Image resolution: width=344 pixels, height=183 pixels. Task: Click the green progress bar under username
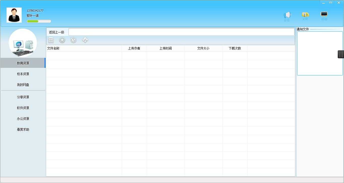(x=39, y=21)
